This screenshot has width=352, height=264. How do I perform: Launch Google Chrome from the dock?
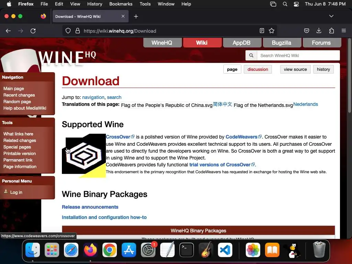coord(110,250)
